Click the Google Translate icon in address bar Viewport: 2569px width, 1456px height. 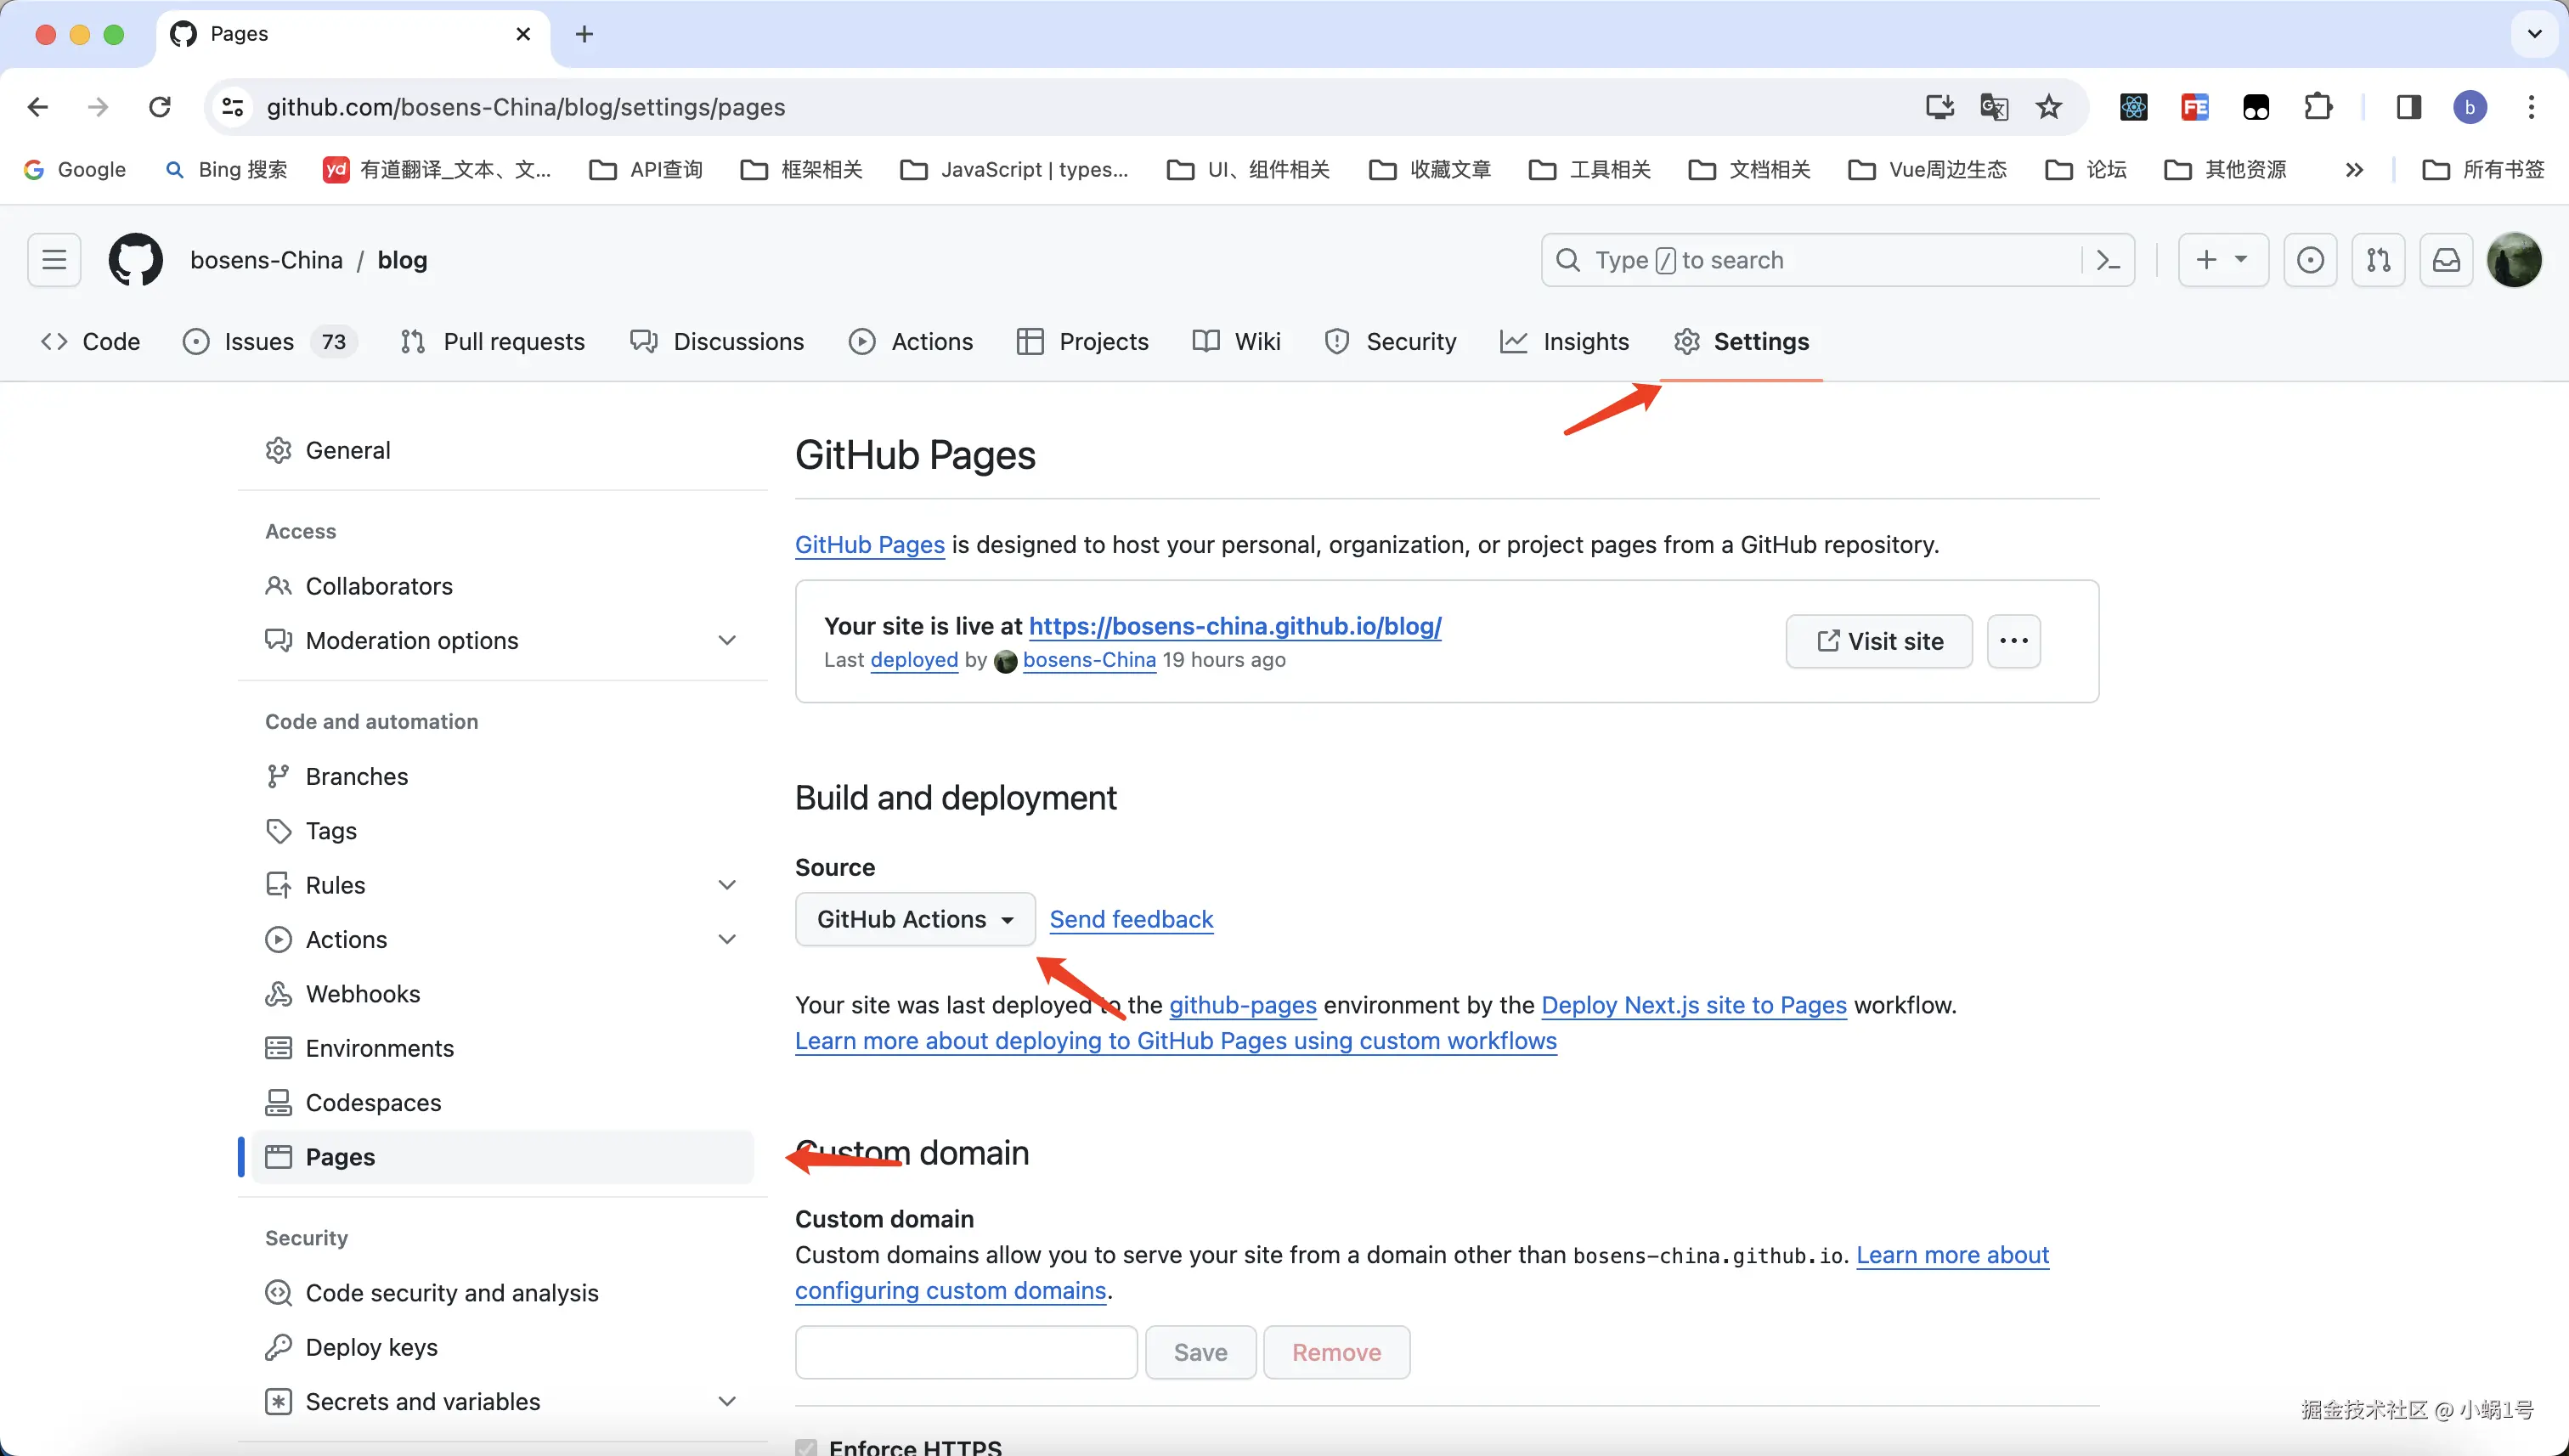pyautogui.click(x=1993, y=107)
